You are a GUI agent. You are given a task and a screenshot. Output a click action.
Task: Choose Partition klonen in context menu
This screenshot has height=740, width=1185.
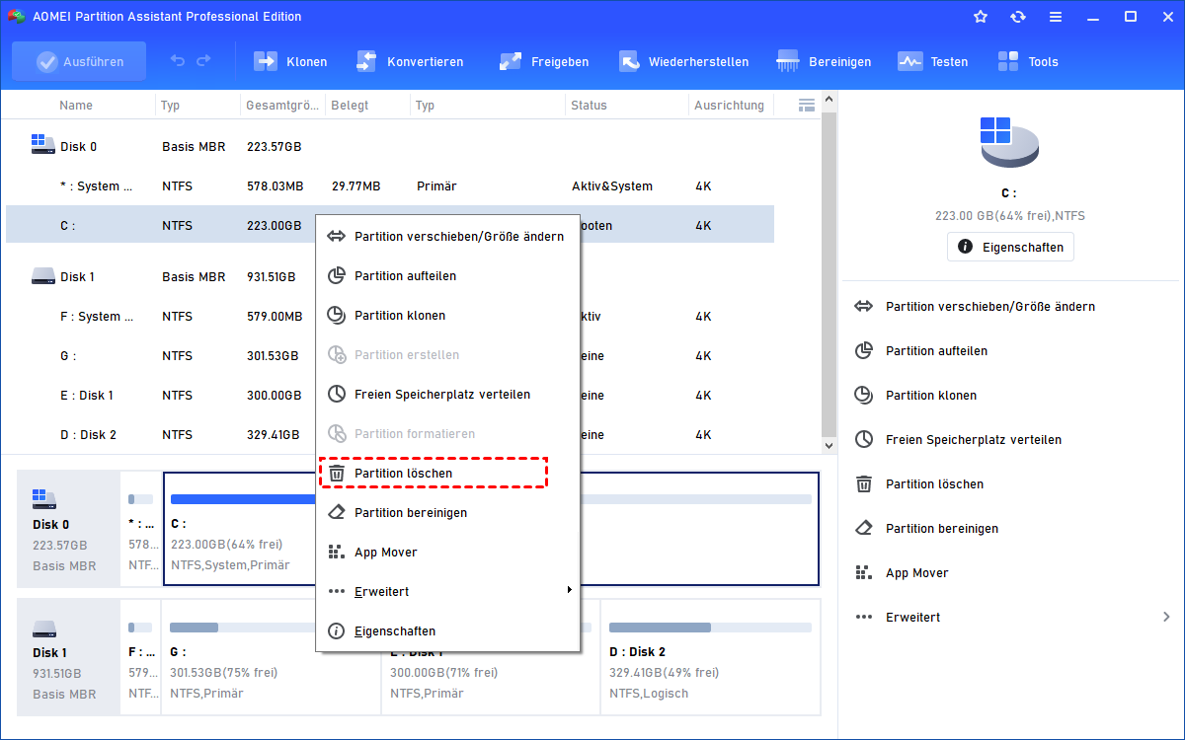(447, 316)
